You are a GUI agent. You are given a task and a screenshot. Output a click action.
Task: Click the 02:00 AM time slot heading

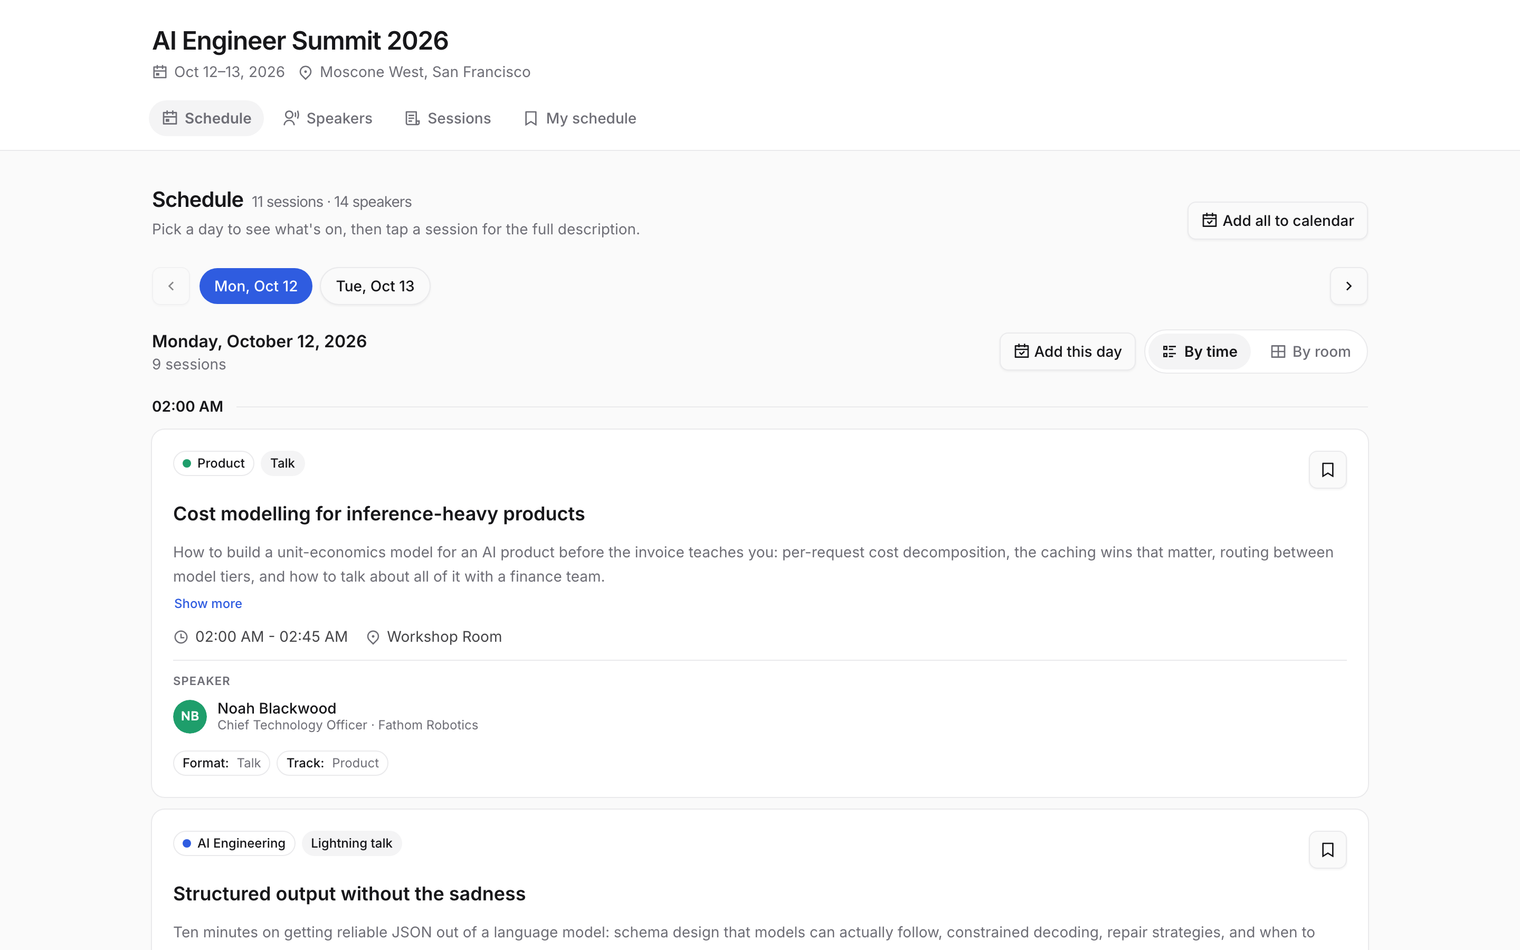tap(187, 406)
